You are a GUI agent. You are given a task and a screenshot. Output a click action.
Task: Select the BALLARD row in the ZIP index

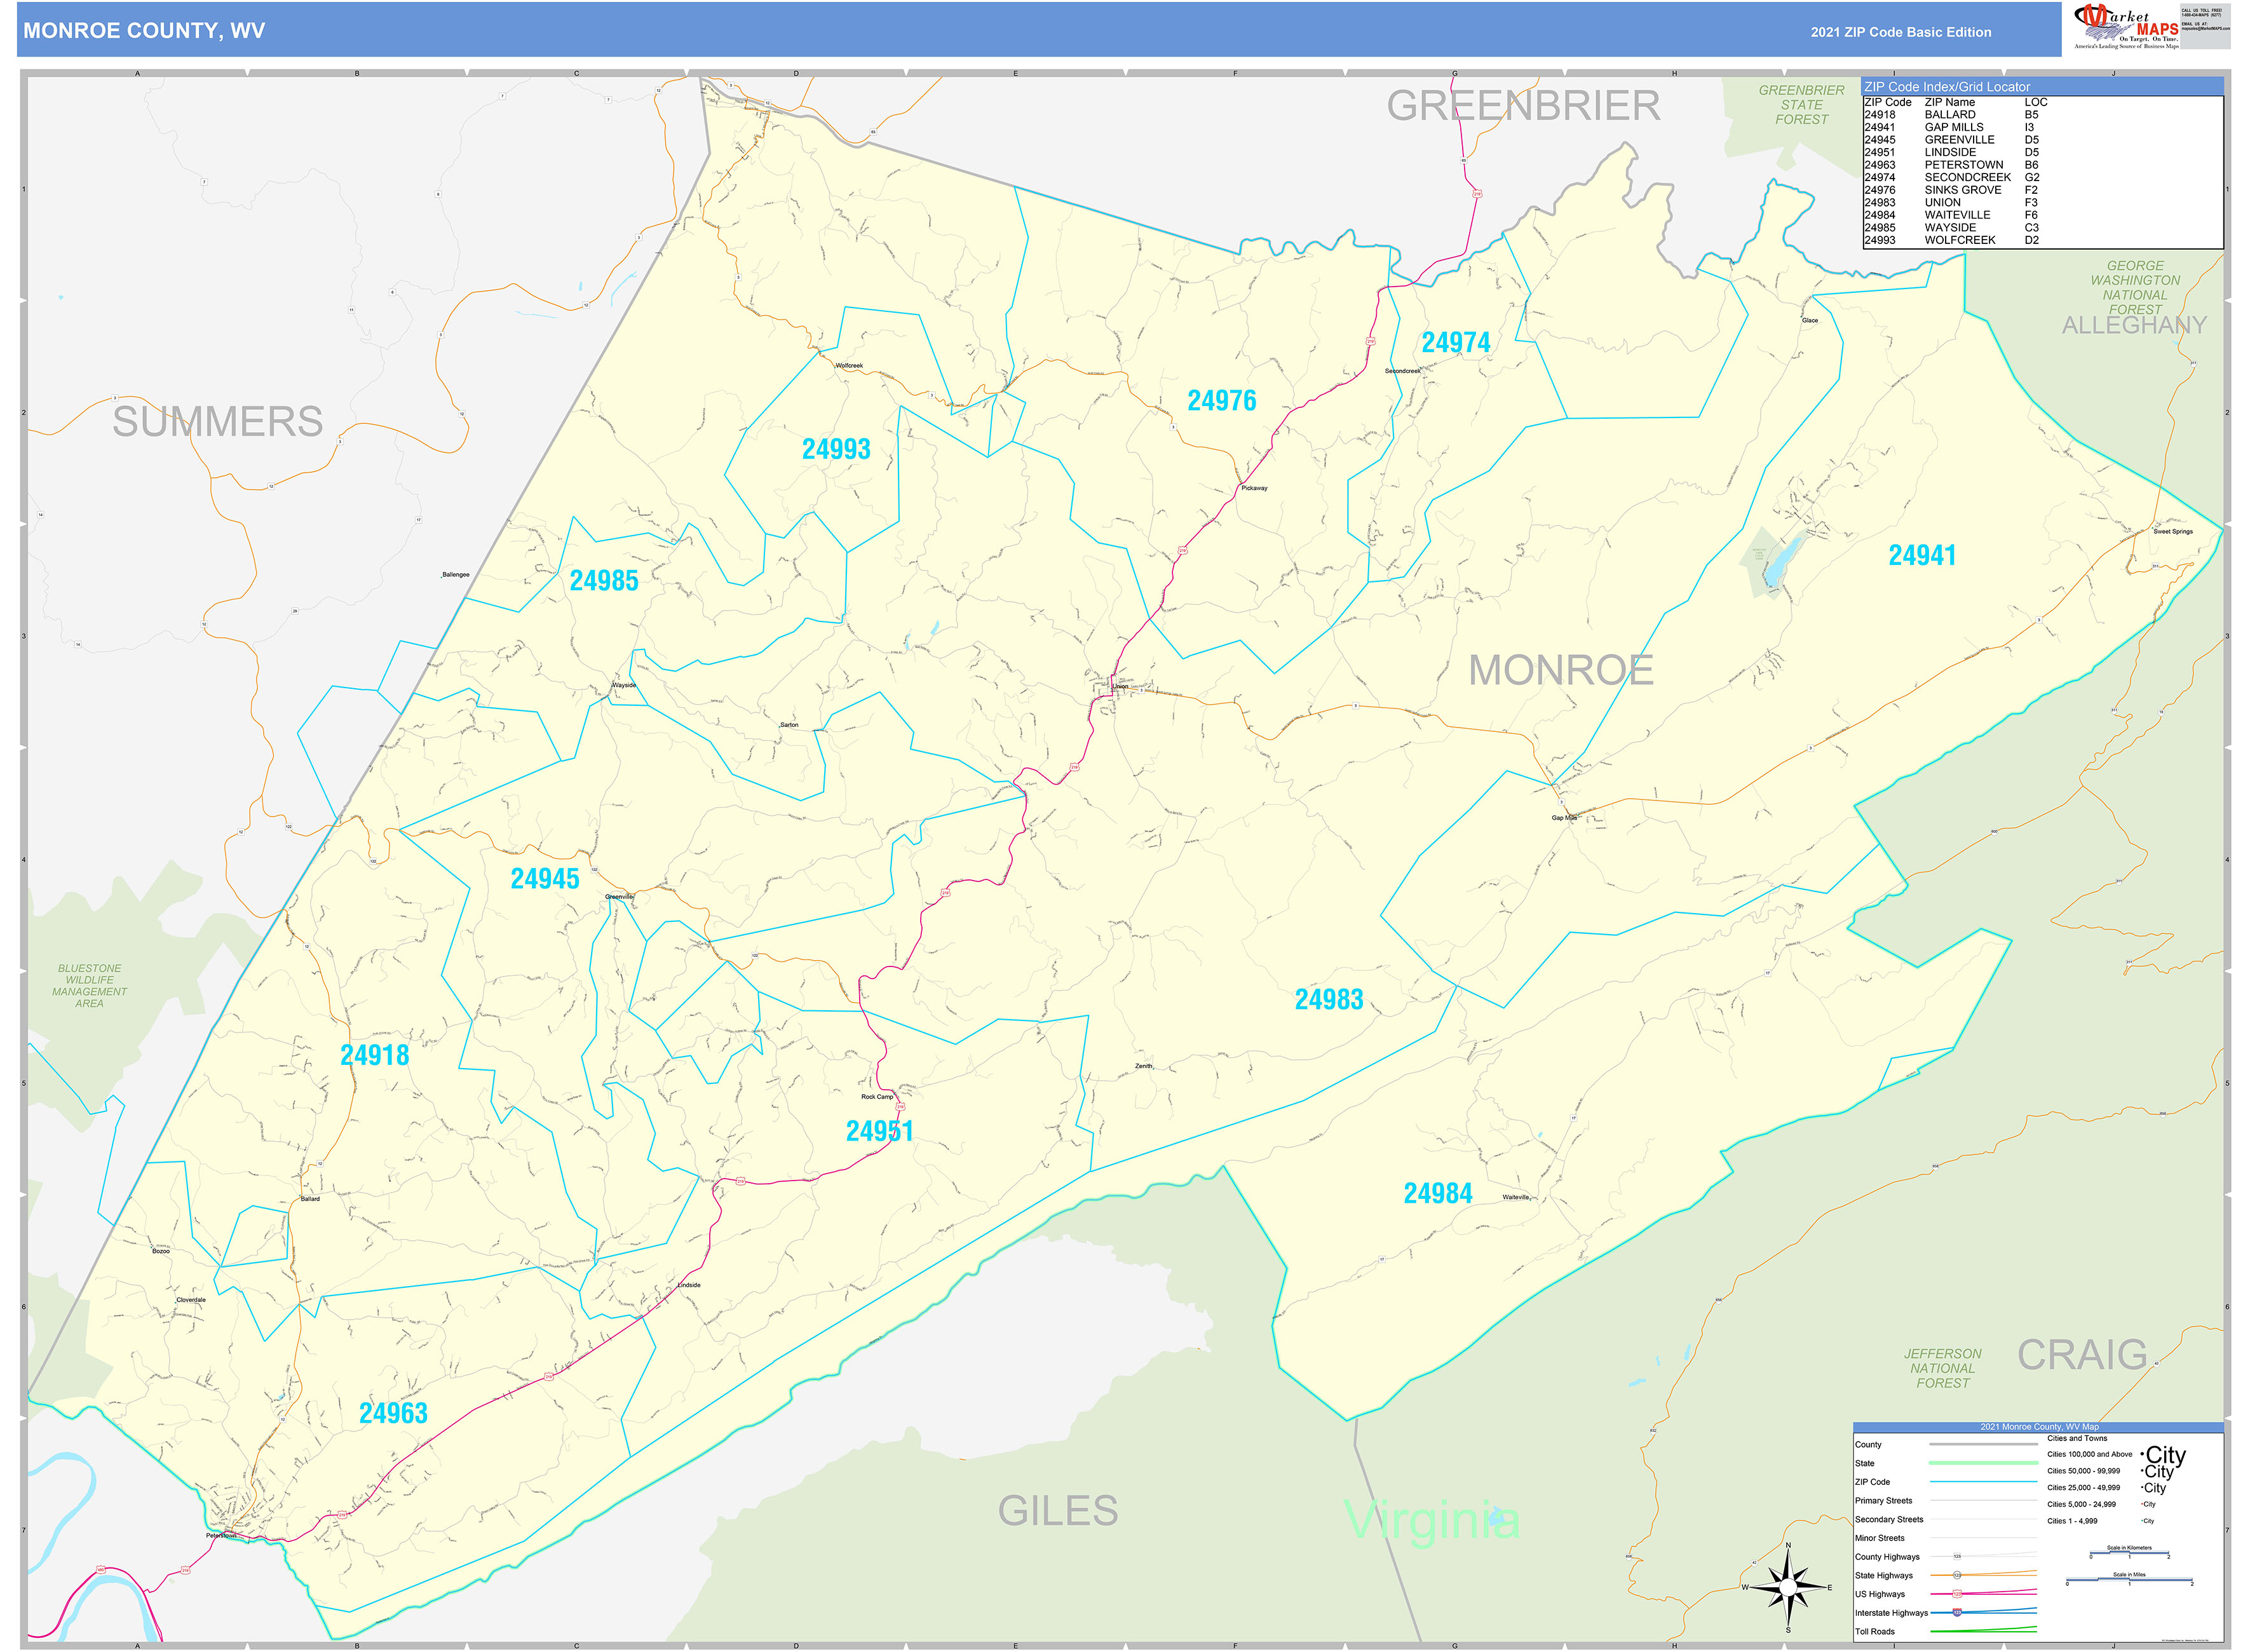1951,115
